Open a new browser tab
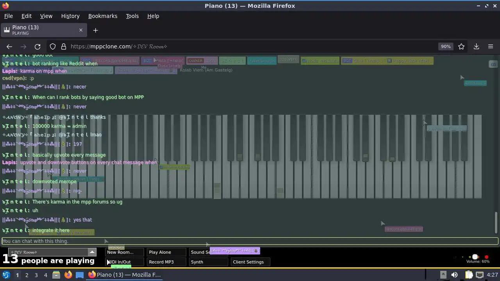The height and width of the screenshot is (281, 500). pyautogui.click(x=95, y=30)
